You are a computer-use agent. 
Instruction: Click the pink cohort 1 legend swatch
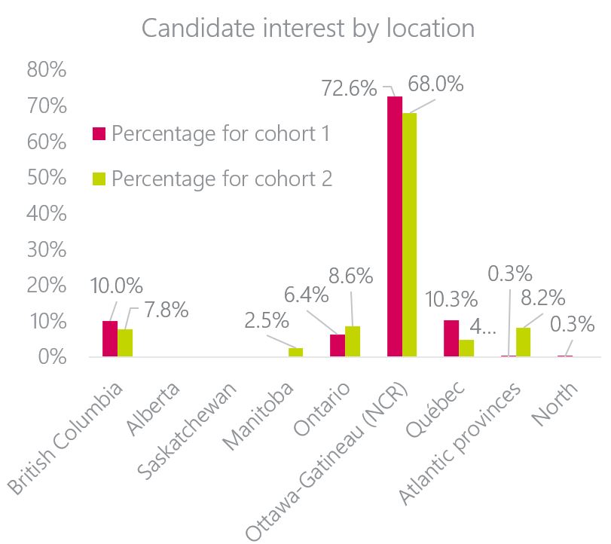(x=99, y=134)
